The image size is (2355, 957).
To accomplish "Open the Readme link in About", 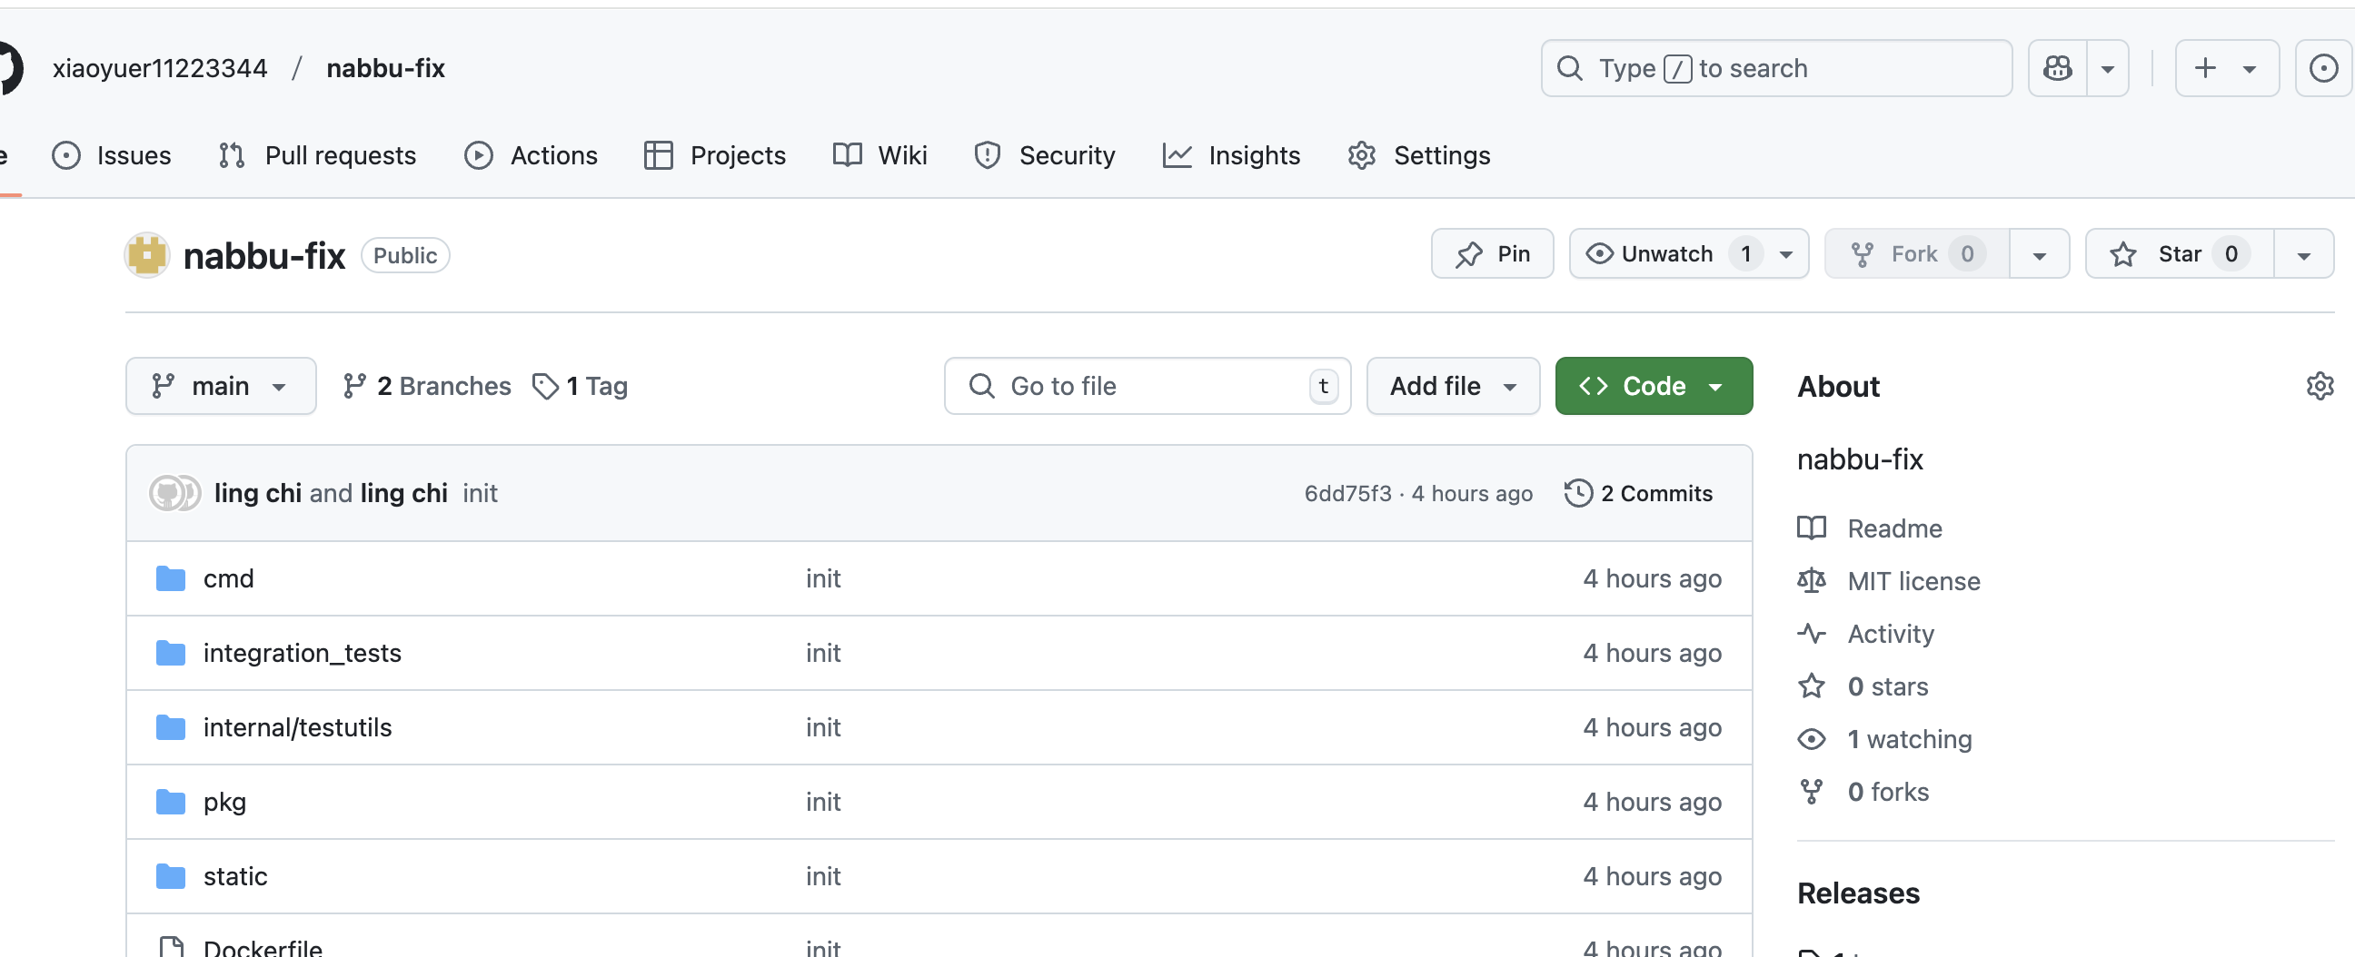I will tap(1870, 528).
